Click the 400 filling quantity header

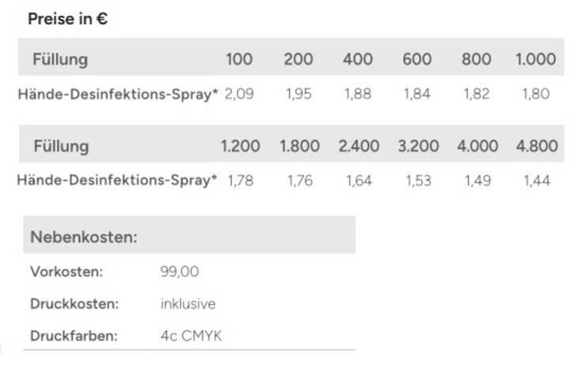click(x=358, y=59)
